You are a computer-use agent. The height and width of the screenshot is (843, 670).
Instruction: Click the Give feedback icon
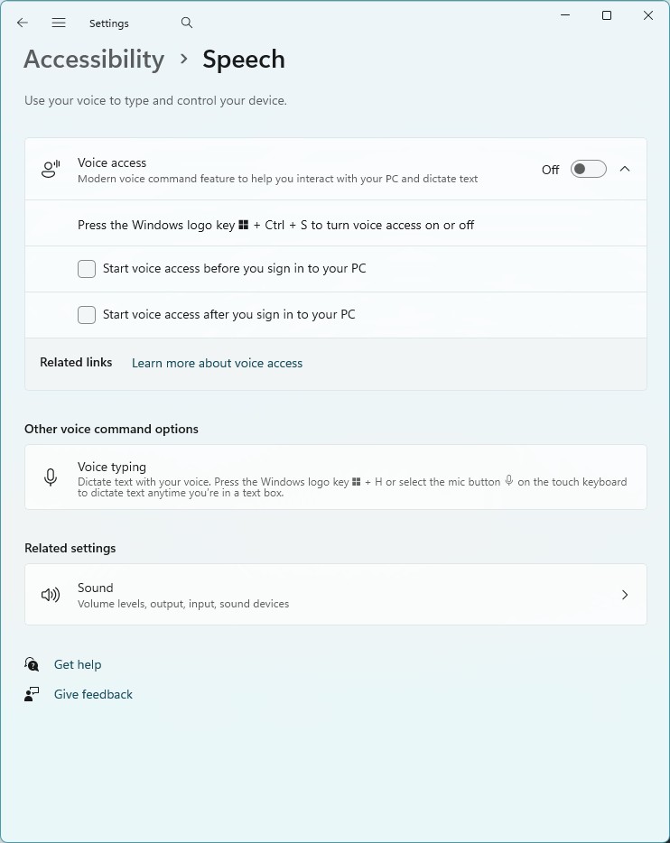click(33, 694)
